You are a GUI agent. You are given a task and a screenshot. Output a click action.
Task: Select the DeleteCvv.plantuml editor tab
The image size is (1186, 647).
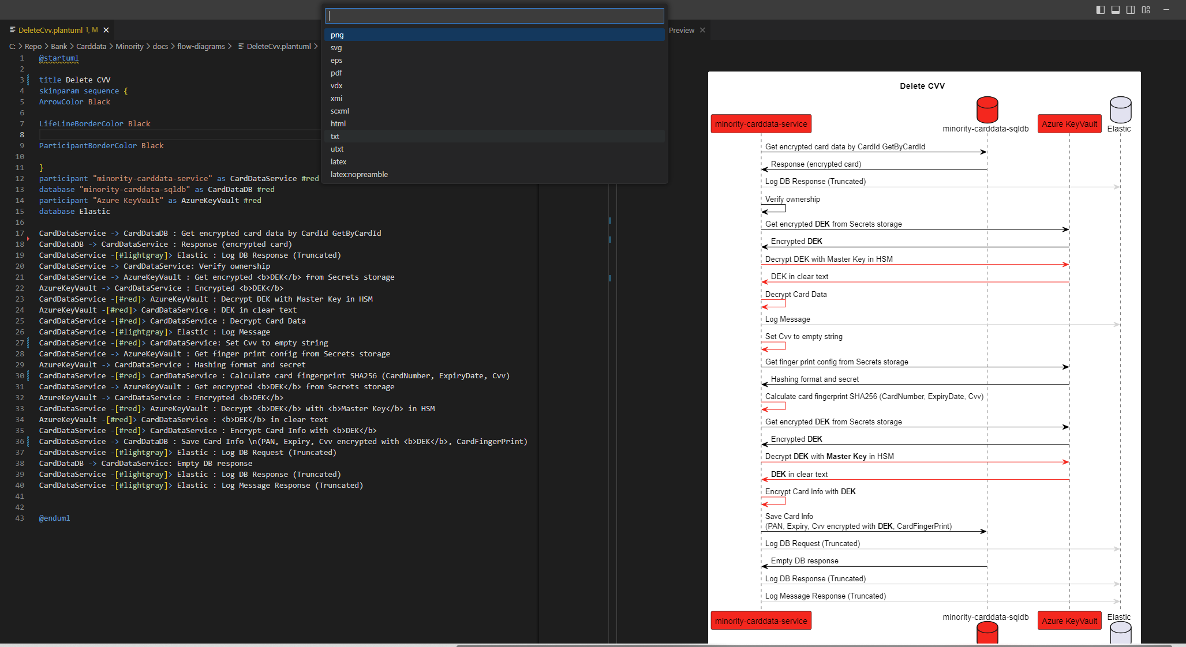point(51,30)
